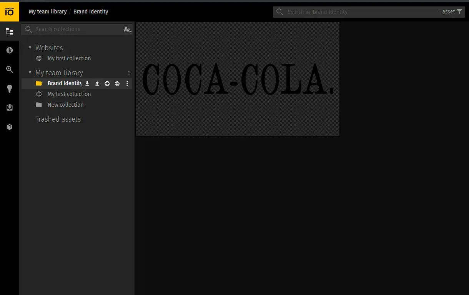
Task: Collapse the Websites tree section
Action: pos(30,48)
